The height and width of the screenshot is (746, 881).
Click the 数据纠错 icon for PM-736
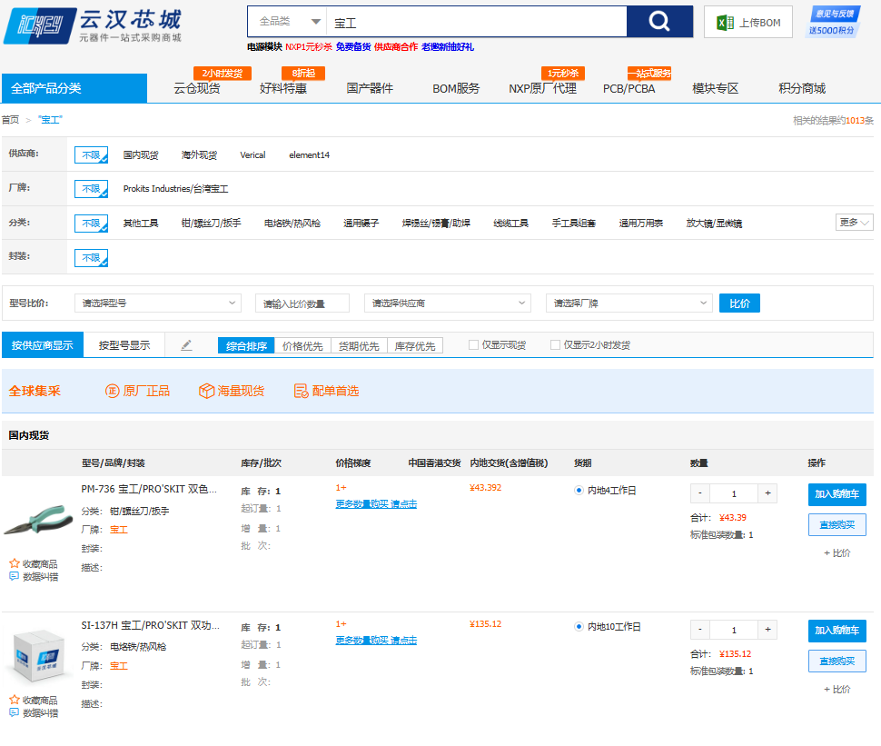pyautogui.click(x=15, y=576)
